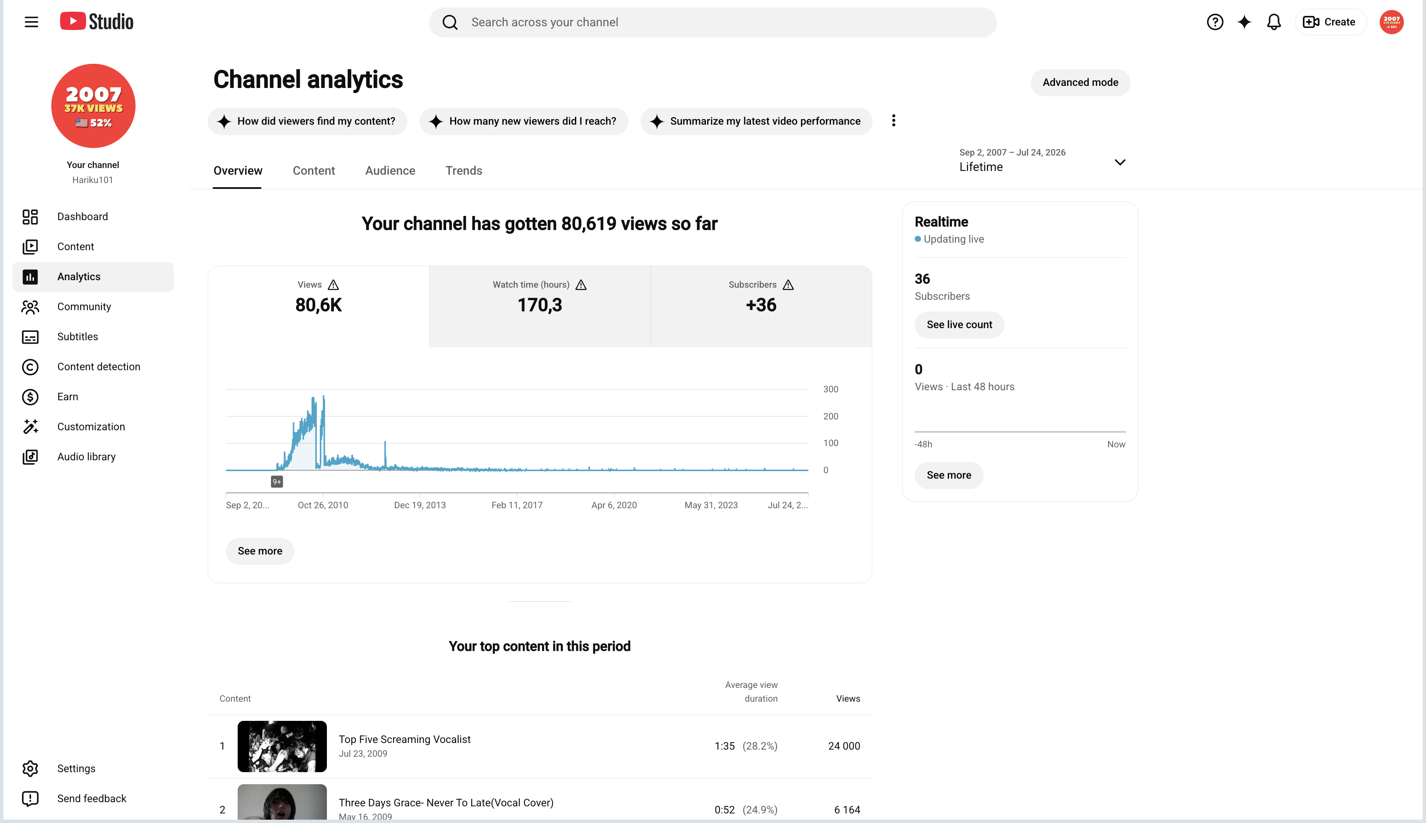The image size is (1426, 823).
Task: Open the Three Days Grace vocal cover thumbnail
Action: (x=282, y=803)
